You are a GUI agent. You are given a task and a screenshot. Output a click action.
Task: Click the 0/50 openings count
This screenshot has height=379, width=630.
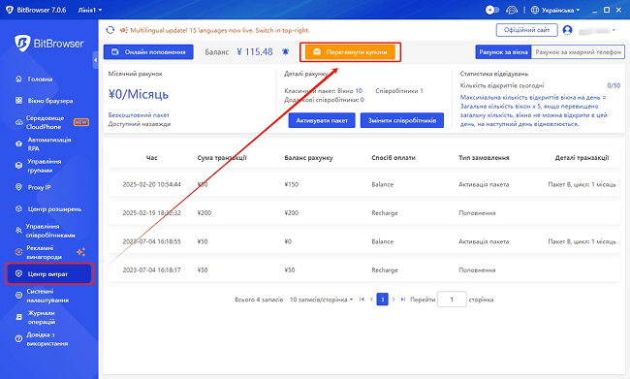click(x=614, y=85)
